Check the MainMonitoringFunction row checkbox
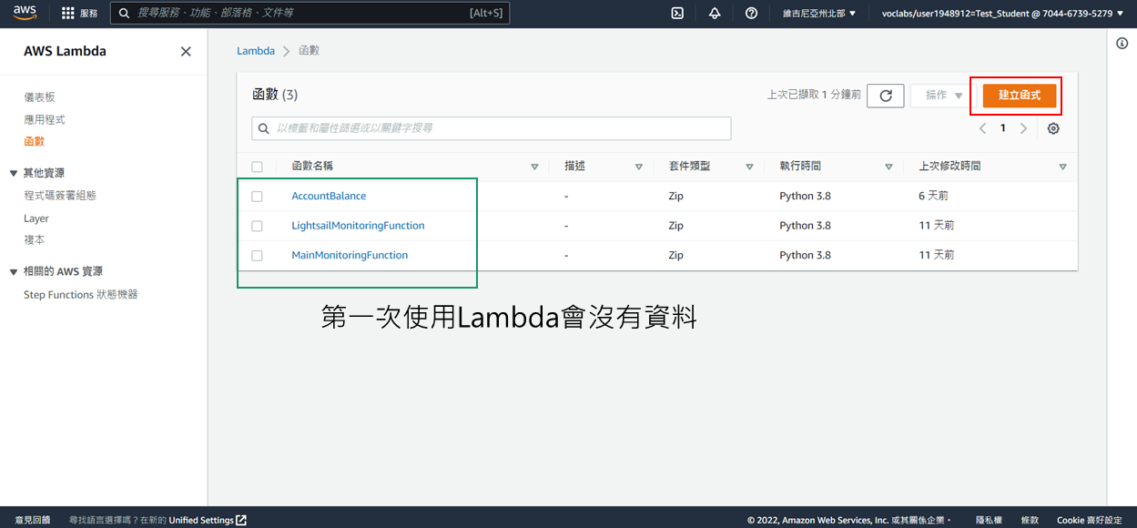 point(257,256)
